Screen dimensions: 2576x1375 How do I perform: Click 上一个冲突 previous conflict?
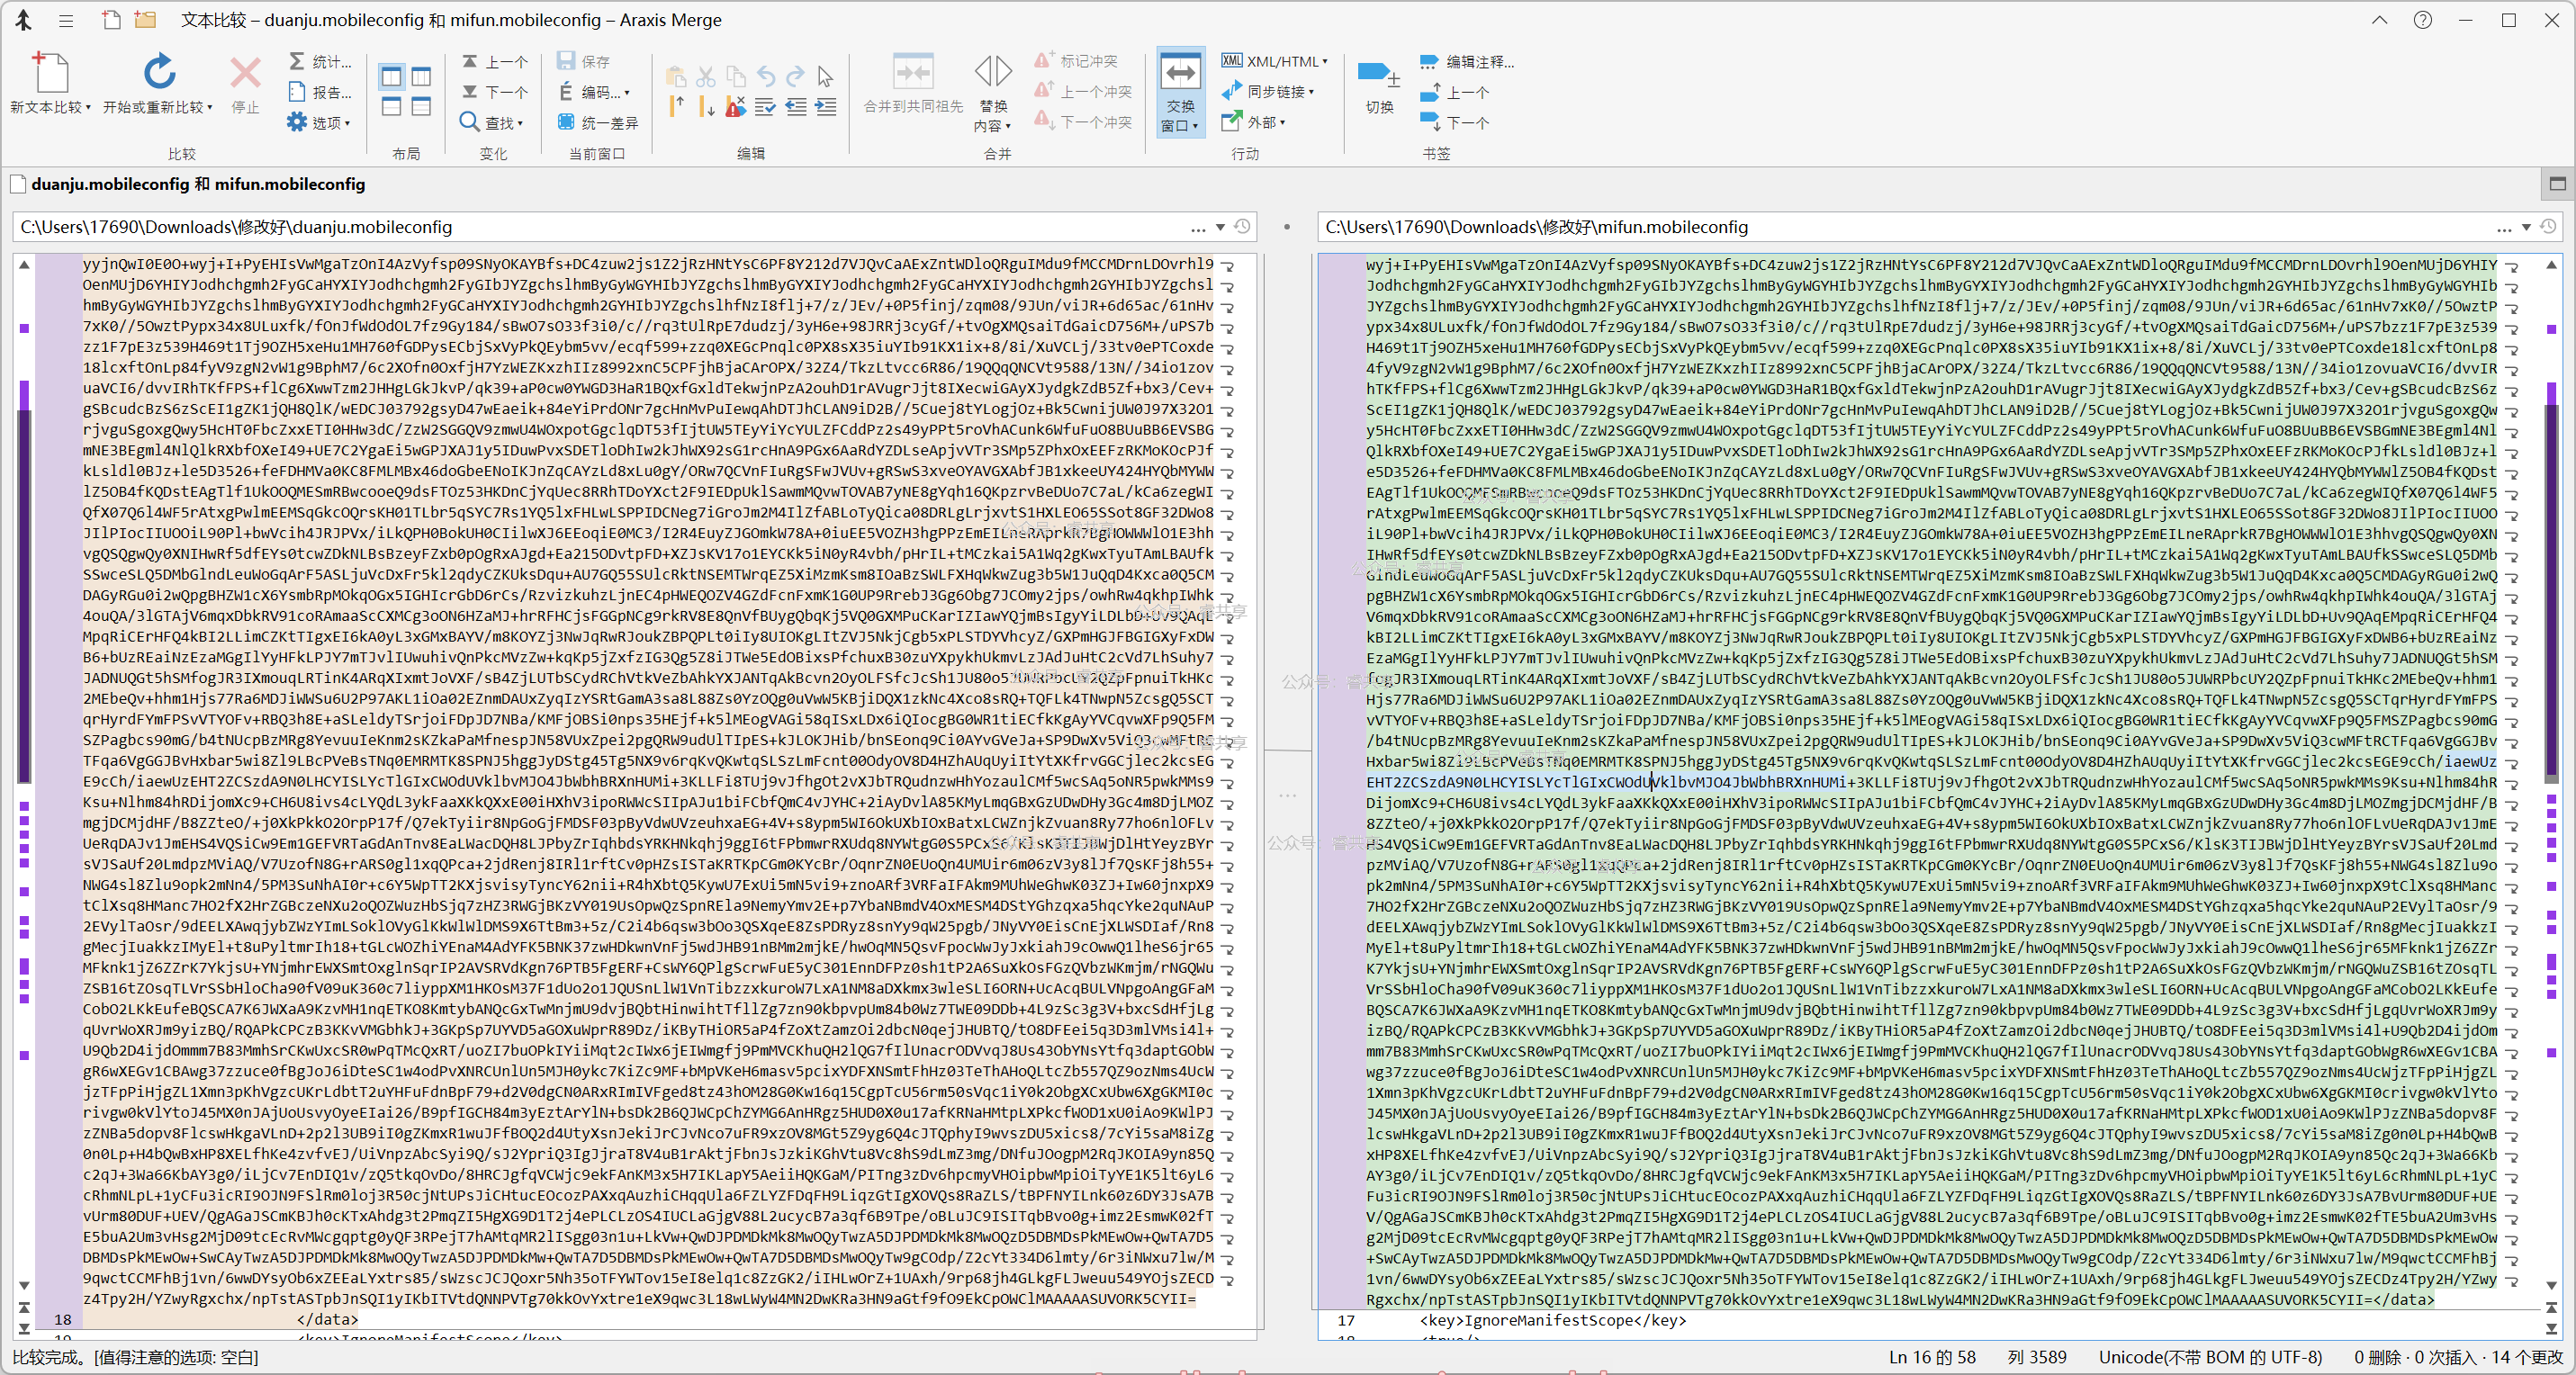(x=1083, y=92)
